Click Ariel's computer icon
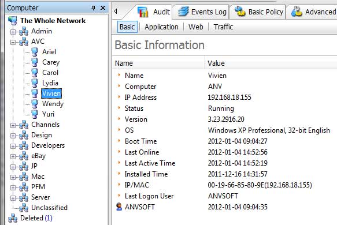The width and height of the screenshot is (337, 225). point(35,52)
